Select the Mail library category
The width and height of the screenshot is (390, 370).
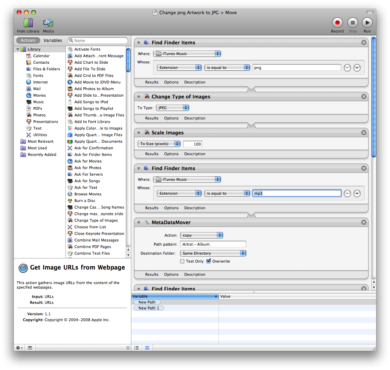click(x=37, y=89)
